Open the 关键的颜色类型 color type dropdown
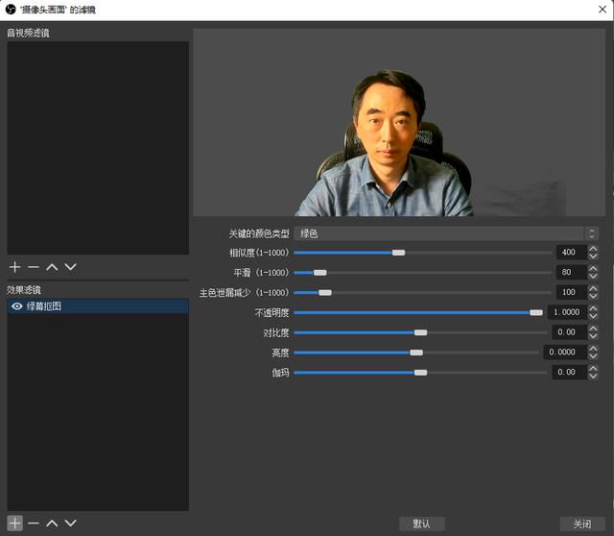Screen dimensions: 614x536 coord(446,233)
